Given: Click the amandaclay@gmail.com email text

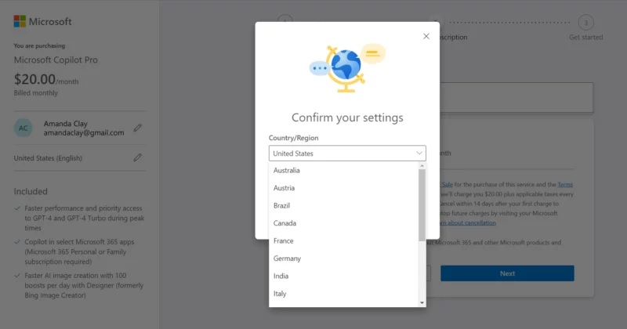Looking at the screenshot, I should click(84, 132).
